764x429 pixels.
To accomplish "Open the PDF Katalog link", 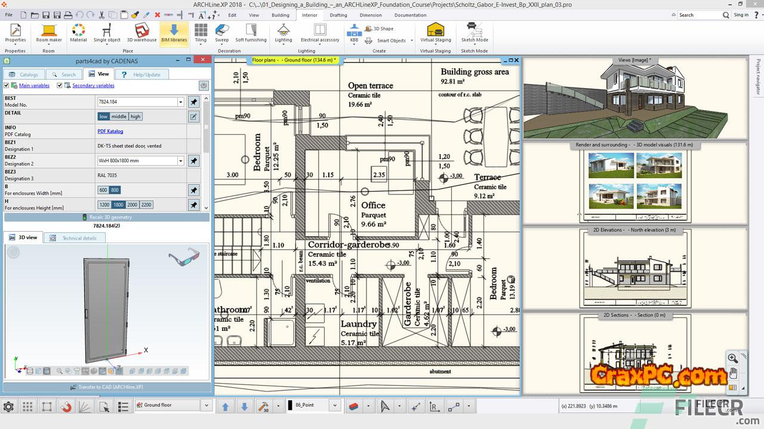I will (x=110, y=131).
